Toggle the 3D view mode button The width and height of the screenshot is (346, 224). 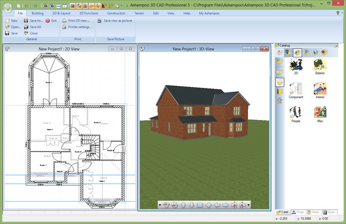click(52, 5)
